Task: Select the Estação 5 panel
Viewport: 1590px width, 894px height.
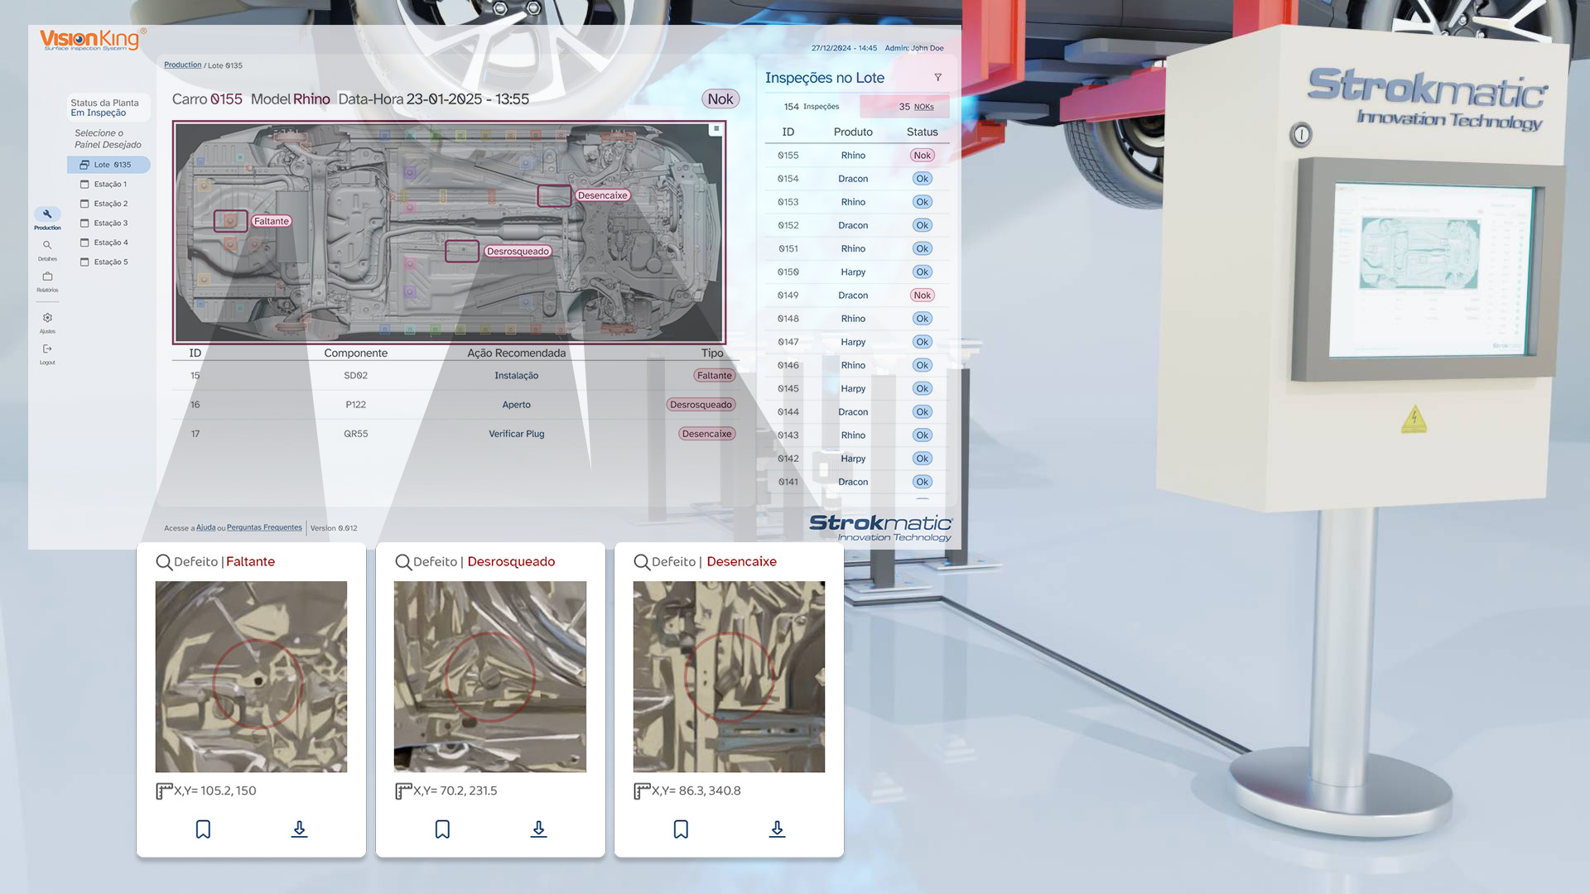Action: click(x=109, y=262)
